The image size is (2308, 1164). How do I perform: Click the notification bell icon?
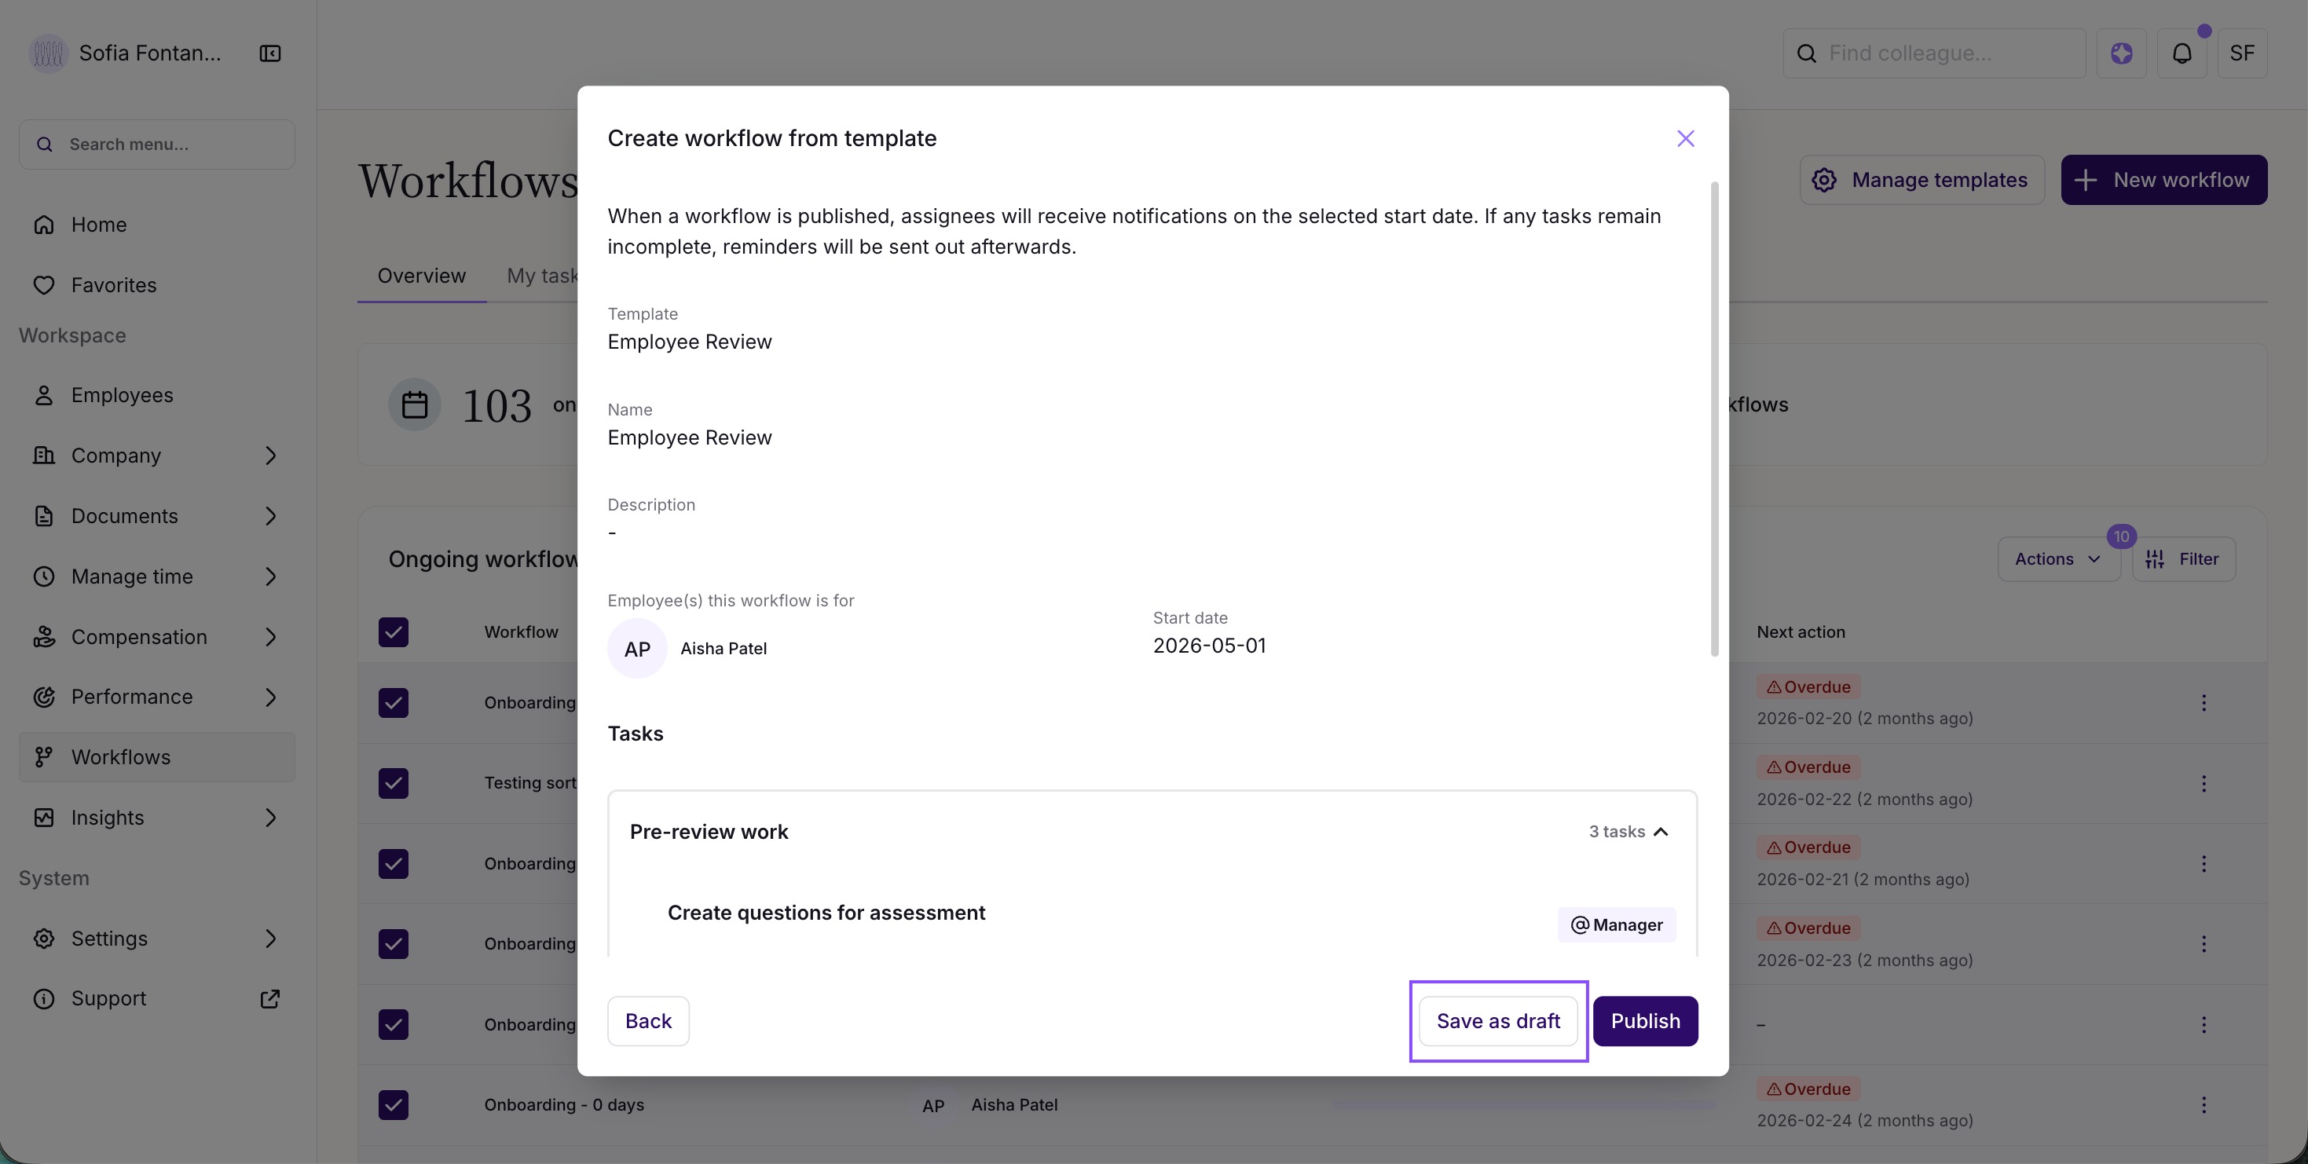(2182, 53)
